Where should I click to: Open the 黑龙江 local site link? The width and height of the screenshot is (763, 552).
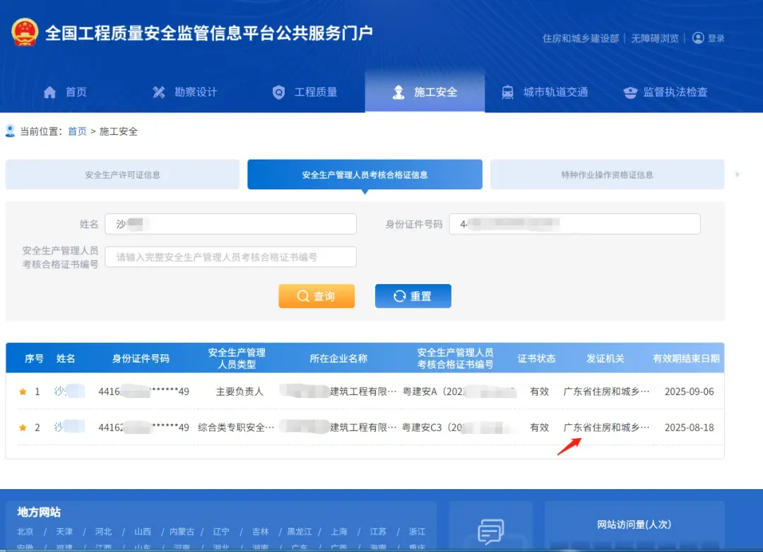[x=300, y=532]
